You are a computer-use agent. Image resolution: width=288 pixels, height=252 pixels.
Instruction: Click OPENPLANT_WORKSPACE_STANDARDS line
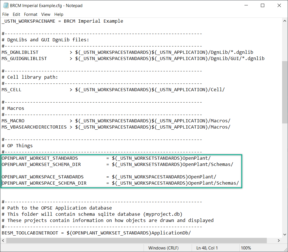[x=109, y=177]
